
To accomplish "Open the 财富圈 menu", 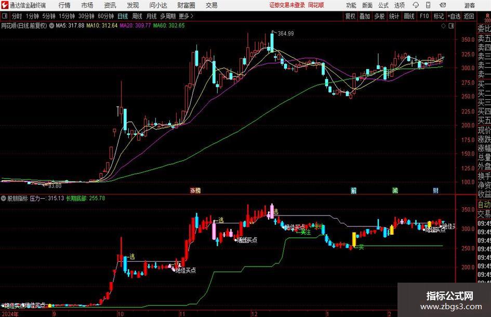I will 186,5.
